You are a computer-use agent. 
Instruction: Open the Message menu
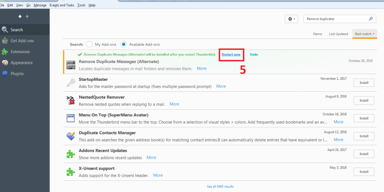(x=40, y=5)
